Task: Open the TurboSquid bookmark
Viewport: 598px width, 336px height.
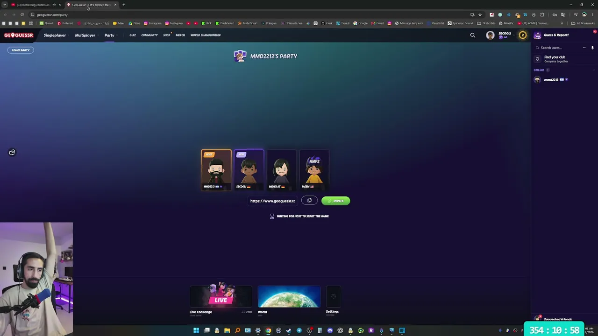Action: pyautogui.click(x=248, y=23)
